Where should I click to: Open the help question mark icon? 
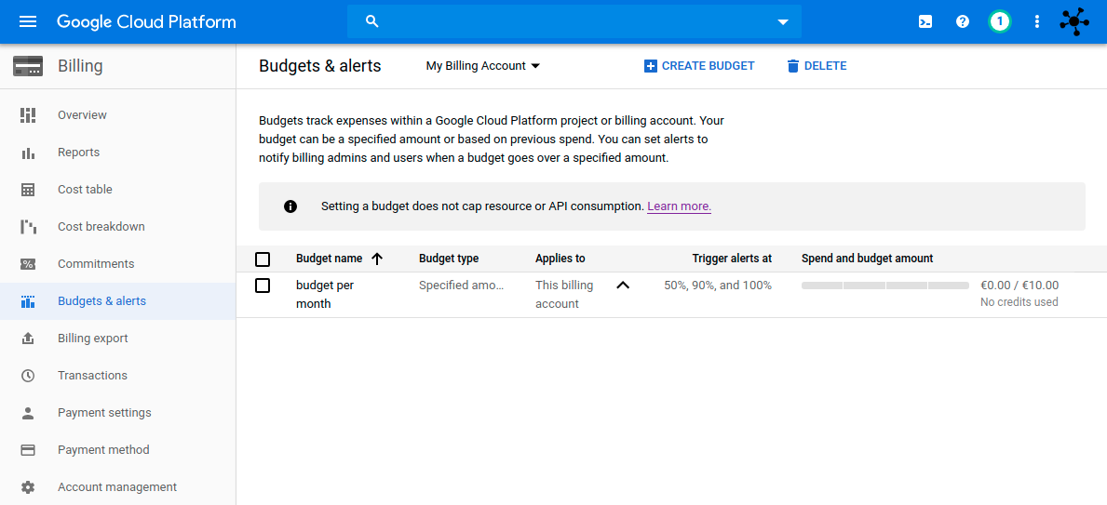[963, 21]
